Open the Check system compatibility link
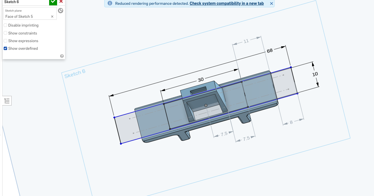The height and width of the screenshot is (196, 374). click(226, 4)
